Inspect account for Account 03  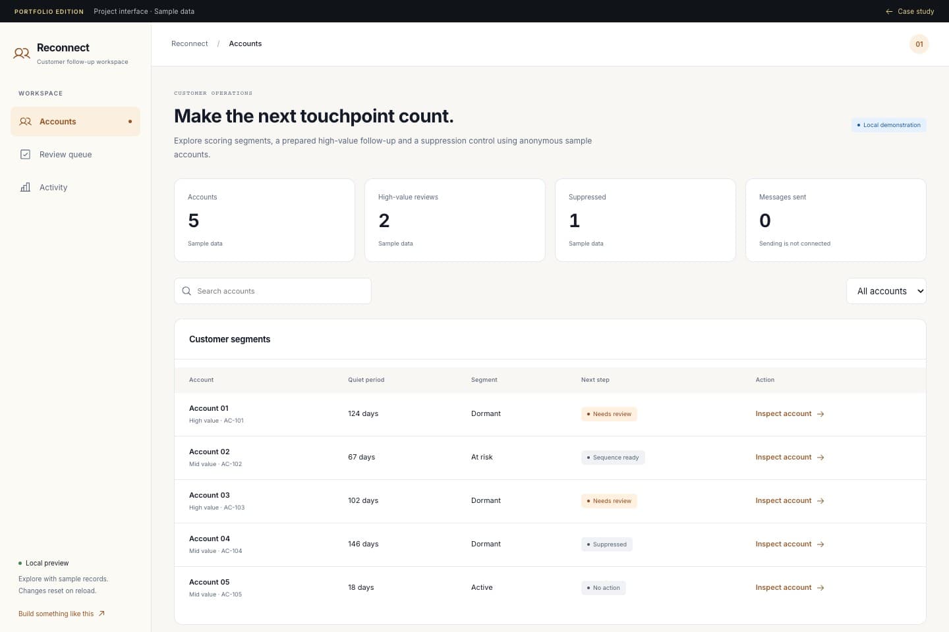(x=790, y=501)
